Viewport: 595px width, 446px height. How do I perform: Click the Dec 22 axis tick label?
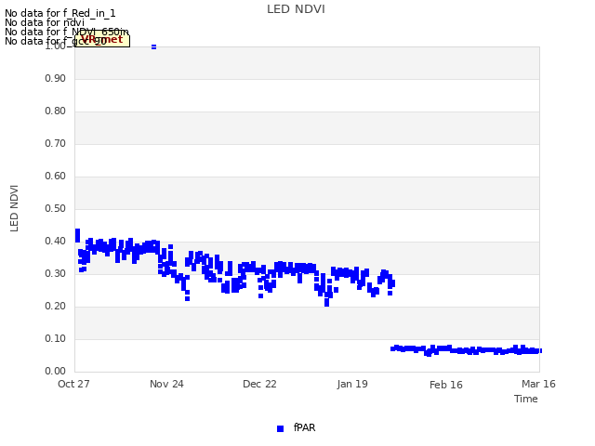(x=259, y=384)
